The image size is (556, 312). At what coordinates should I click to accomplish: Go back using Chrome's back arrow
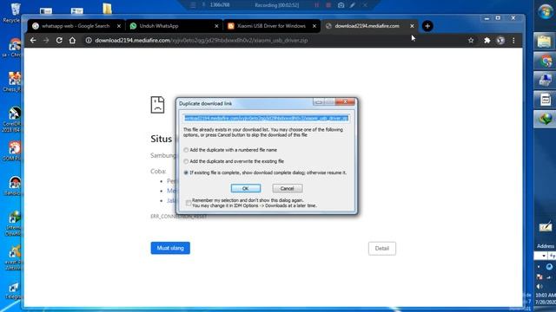pyautogui.click(x=33, y=41)
